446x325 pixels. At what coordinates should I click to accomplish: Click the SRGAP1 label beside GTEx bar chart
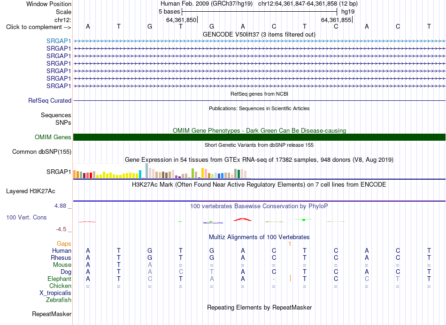[59, 172]
